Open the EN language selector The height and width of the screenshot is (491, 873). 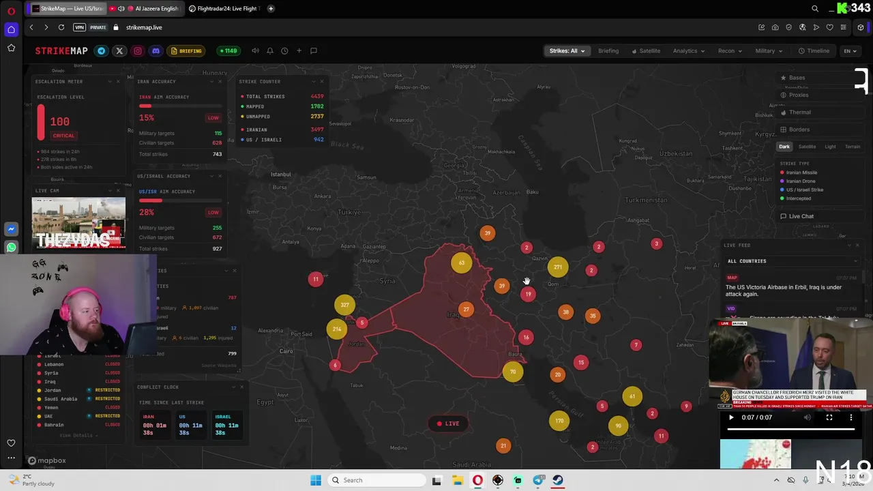(850, 50)
